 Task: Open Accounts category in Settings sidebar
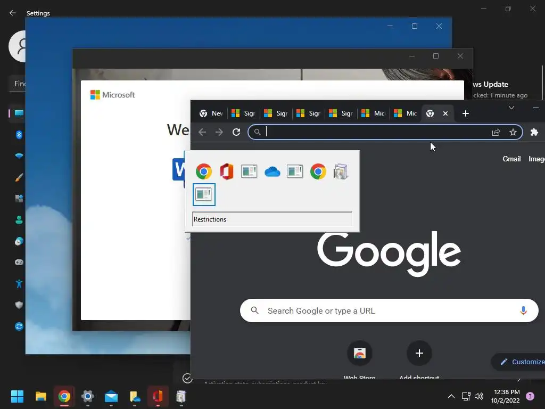pos(19,220)
